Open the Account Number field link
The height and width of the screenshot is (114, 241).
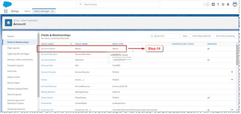pos(49,54)
